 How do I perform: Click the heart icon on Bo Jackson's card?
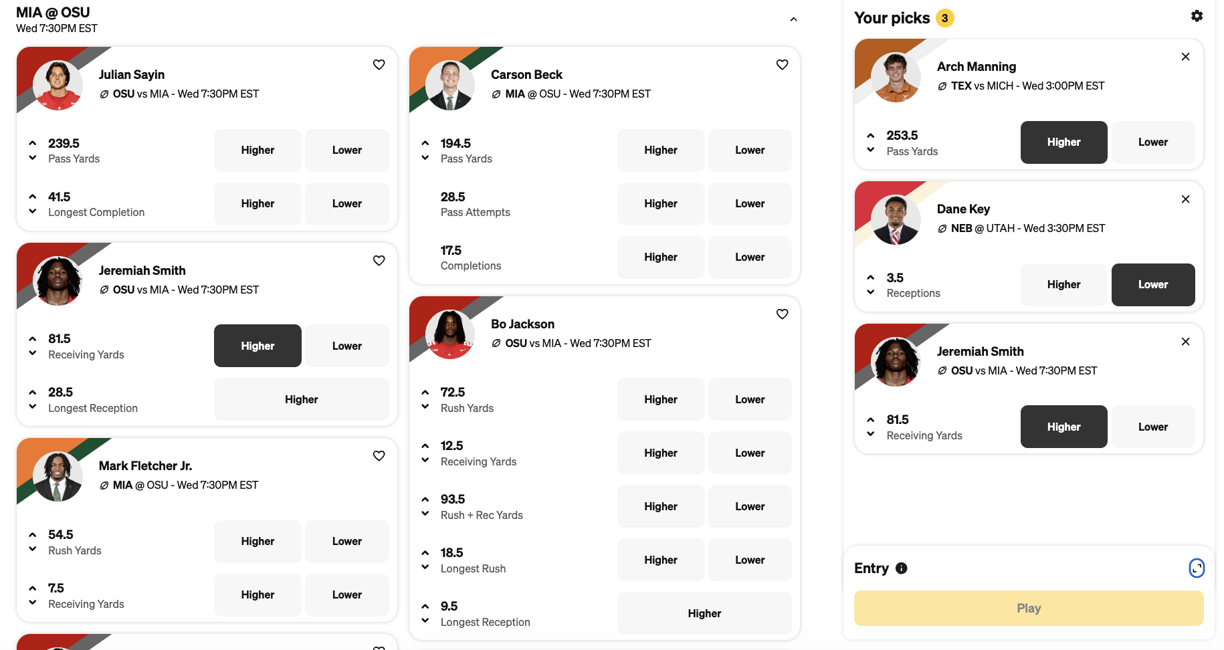782,314
